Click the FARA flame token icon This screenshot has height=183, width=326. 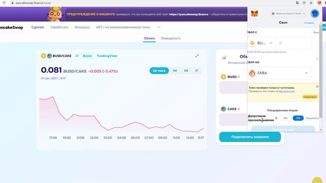click(252, 73)
